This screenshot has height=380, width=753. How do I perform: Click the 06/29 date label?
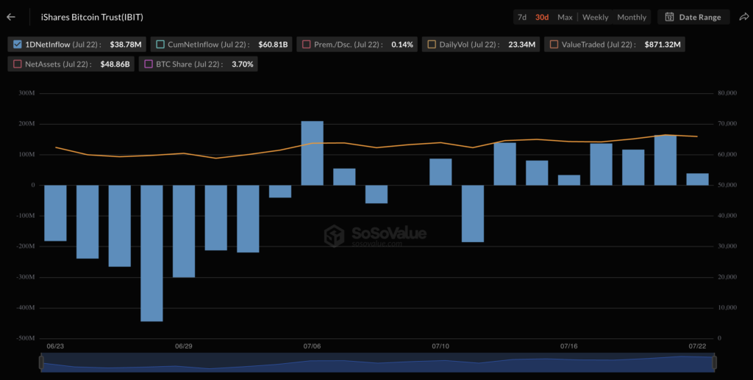point(183,346)
